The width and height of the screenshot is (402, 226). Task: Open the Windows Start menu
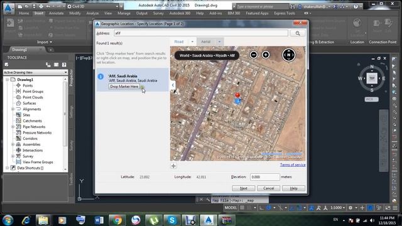point(8,220)
